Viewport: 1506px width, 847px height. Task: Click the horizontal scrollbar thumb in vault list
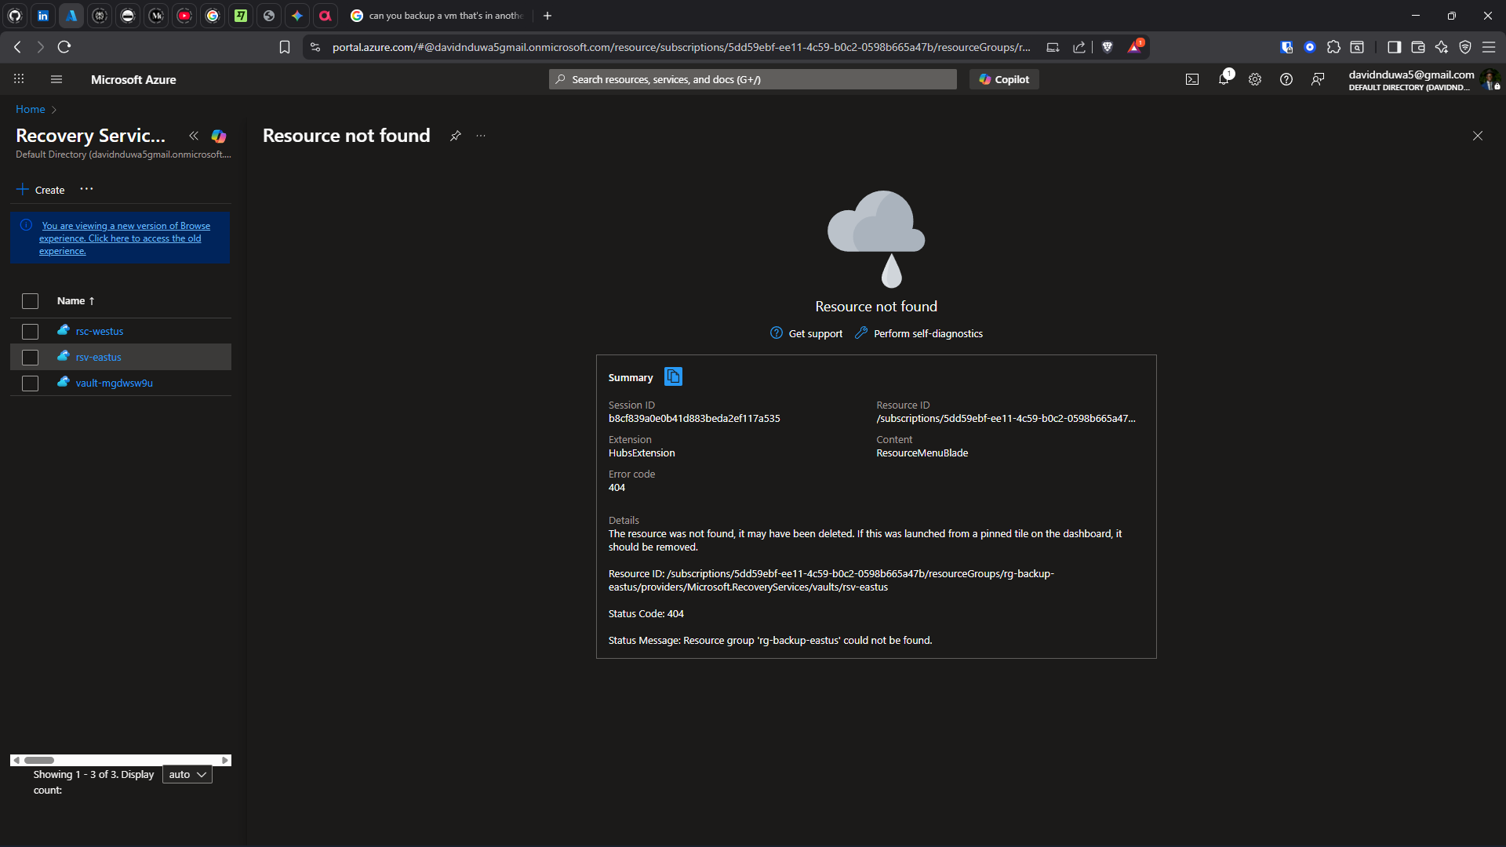[39, 760]
